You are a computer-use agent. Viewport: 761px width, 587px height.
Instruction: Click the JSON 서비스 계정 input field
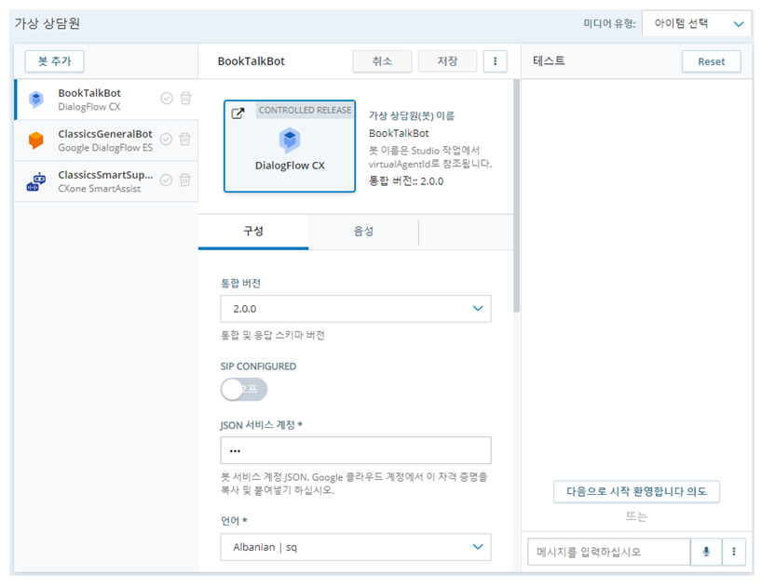(x=355, y=450)
